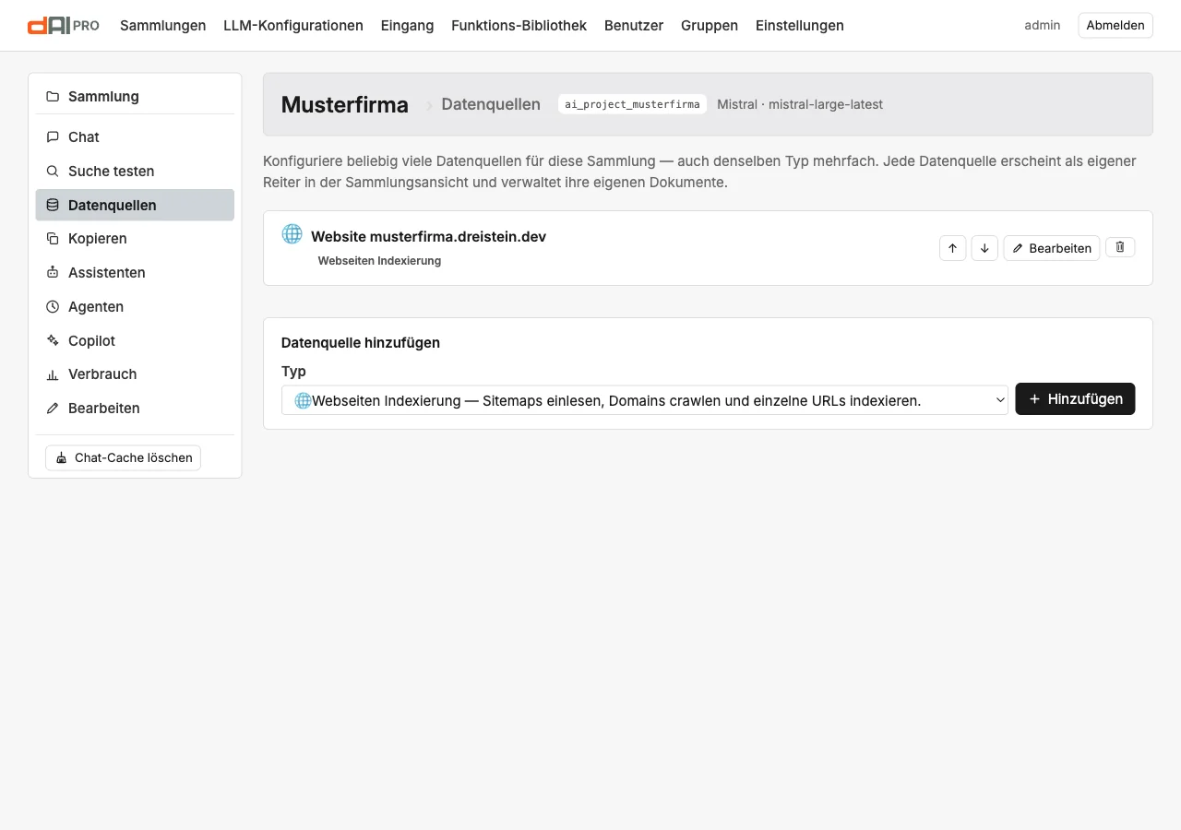Click the robot icon for Assistenten
The height and width of the screenshot is (830, 1181).
[53, 273]
